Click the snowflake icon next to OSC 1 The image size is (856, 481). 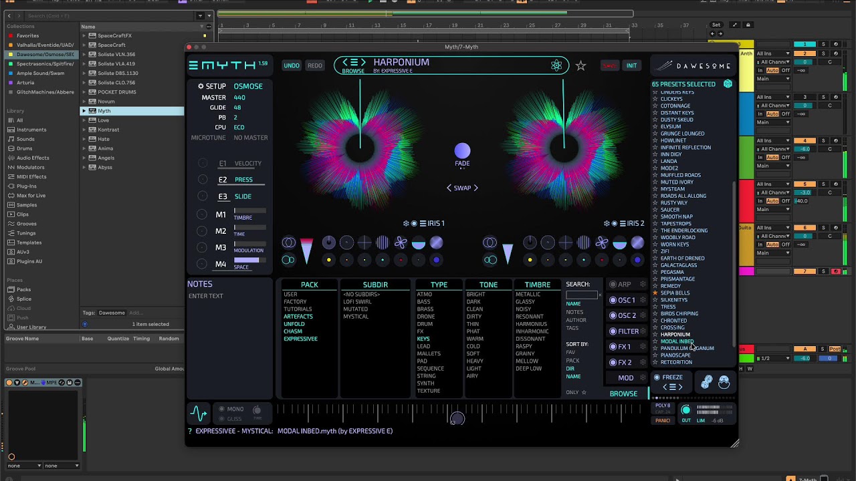point(644,300)
